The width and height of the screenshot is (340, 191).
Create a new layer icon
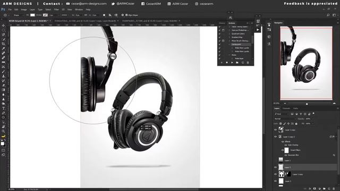click(x=329, y=189)
